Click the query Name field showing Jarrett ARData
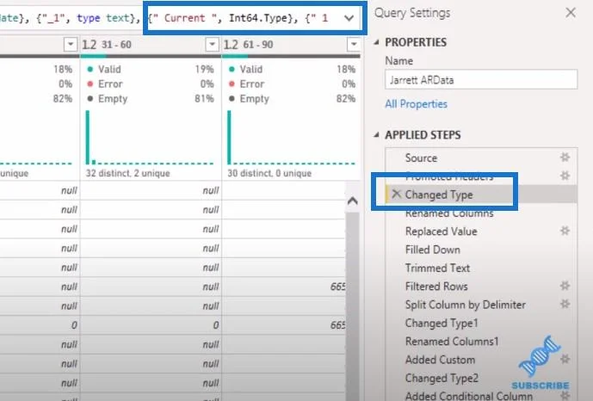593x401 pixels. coord(481,80)
